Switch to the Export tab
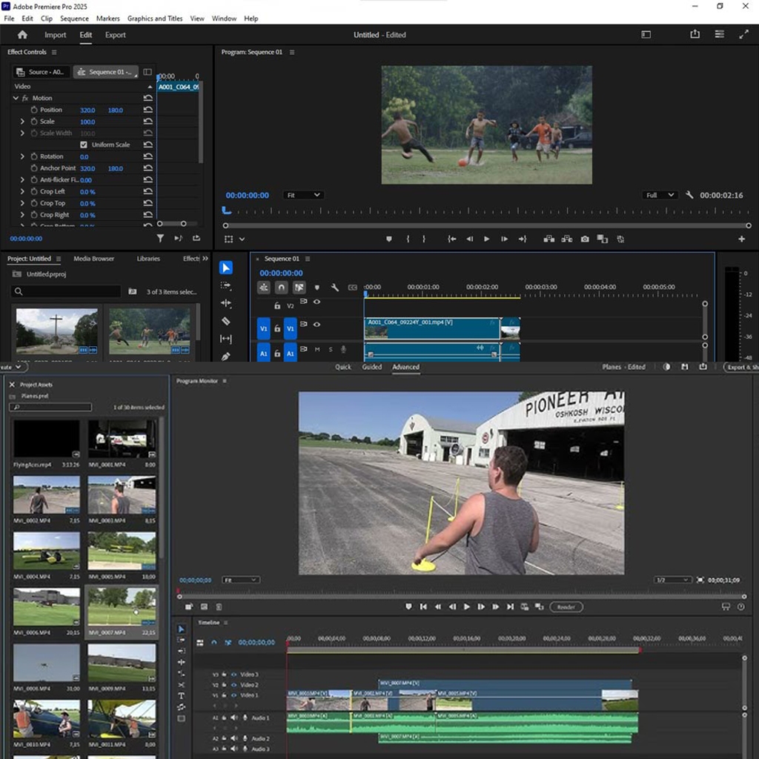The height and width of the screenshot is (759, 759). tap(115, 35)
